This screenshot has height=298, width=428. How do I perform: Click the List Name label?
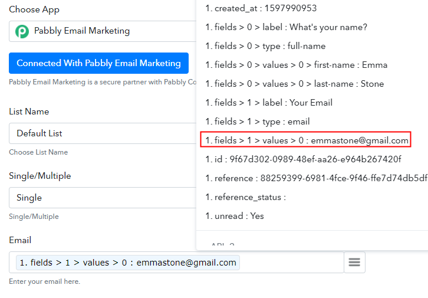(29, 112)
